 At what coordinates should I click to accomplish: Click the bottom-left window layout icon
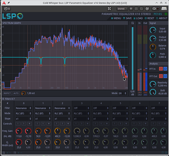(x=4, y=153)
